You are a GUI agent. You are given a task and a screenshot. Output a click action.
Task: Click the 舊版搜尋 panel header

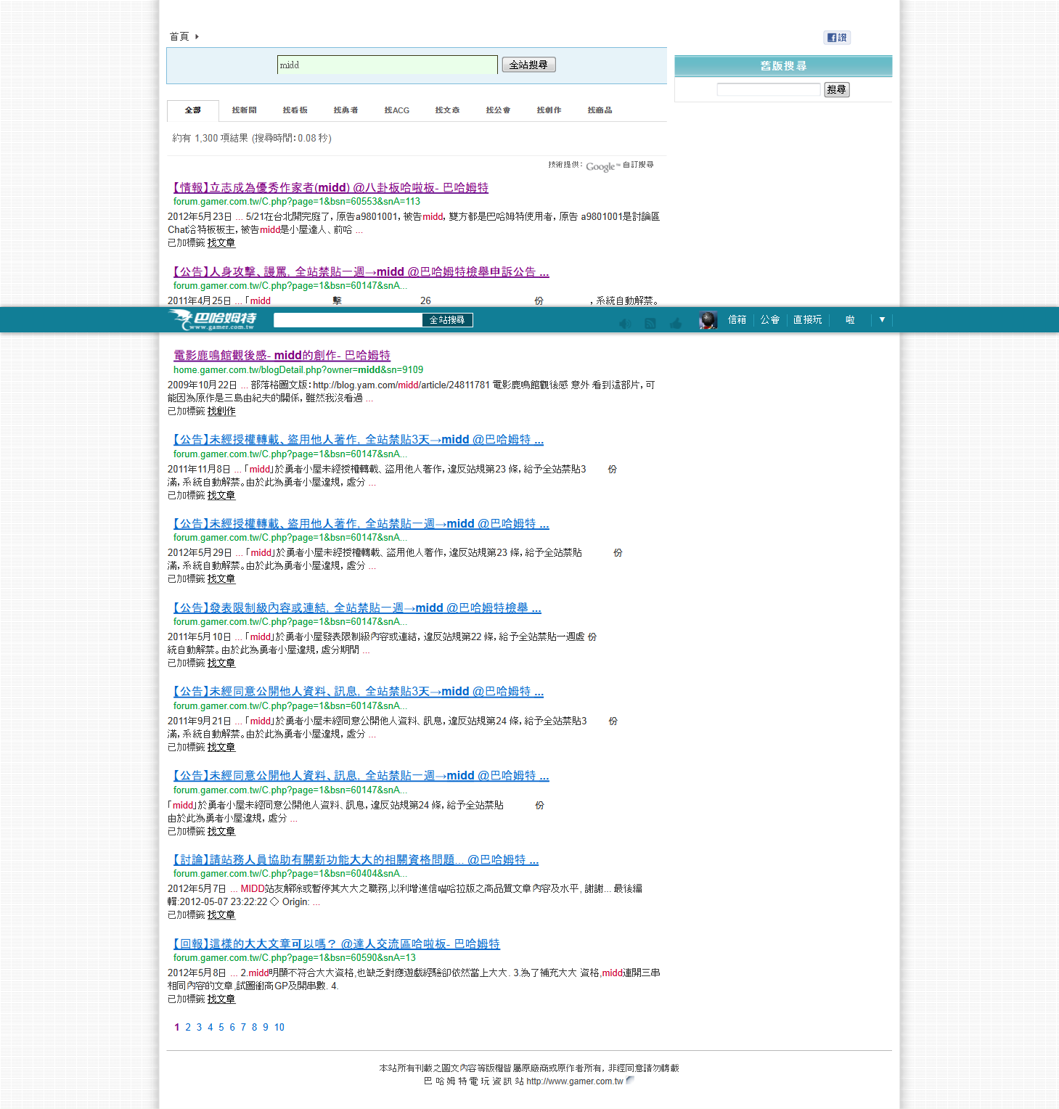click(x=783, y=66)
